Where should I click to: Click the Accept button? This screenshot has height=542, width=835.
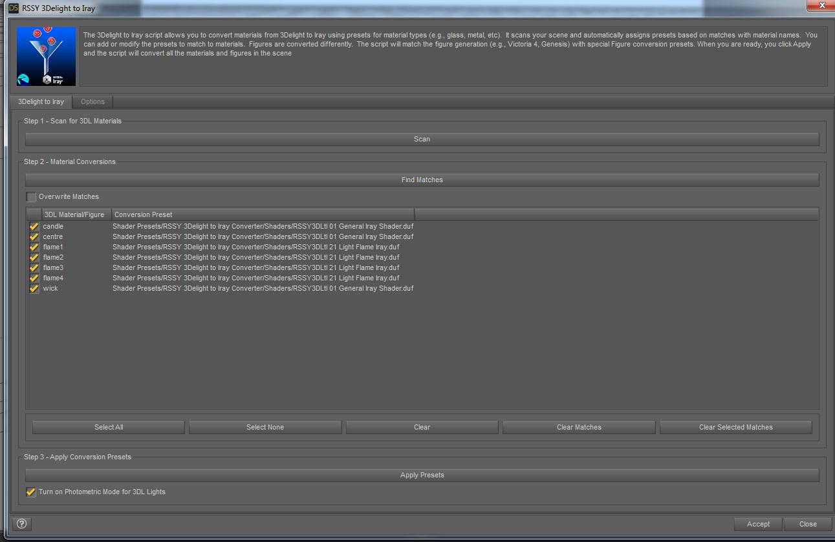(x=758, y=524)
